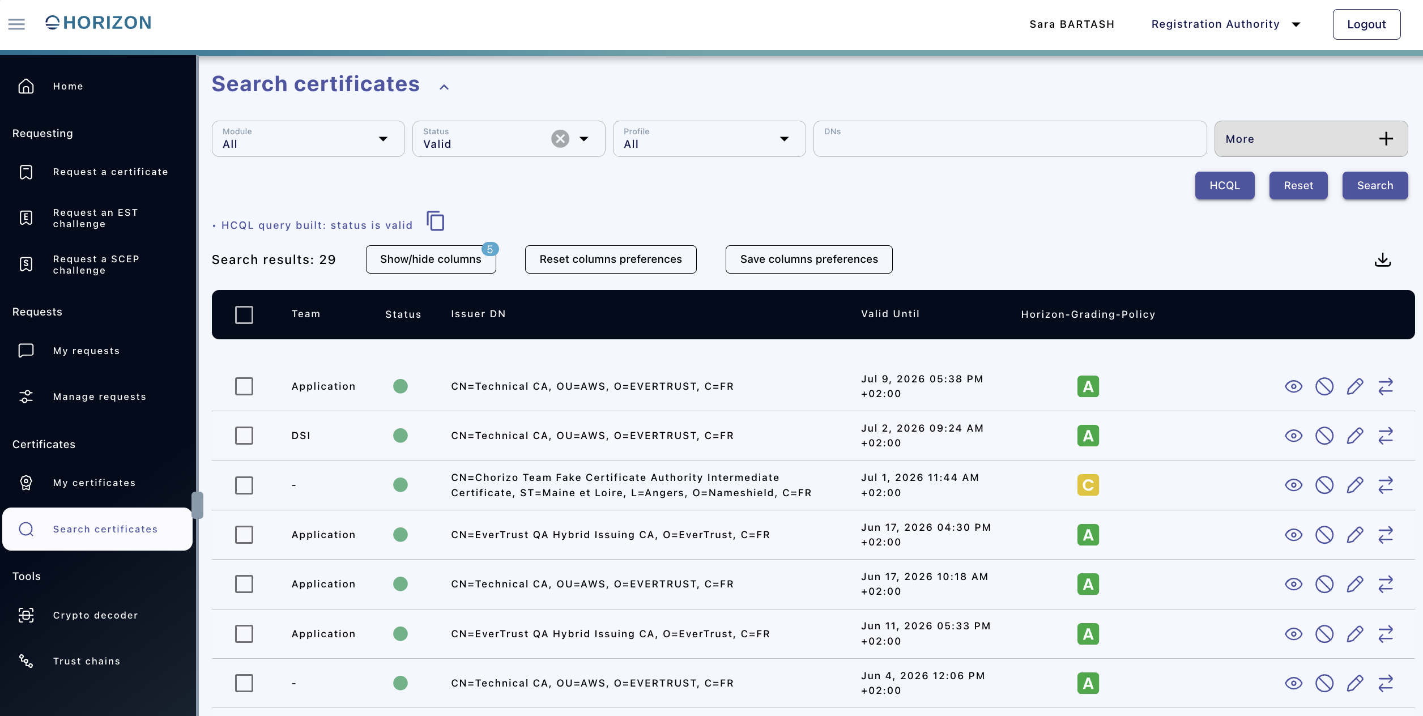
Task: Collapse the Search certificates panel chevron
Action: [x=444, y=87]
